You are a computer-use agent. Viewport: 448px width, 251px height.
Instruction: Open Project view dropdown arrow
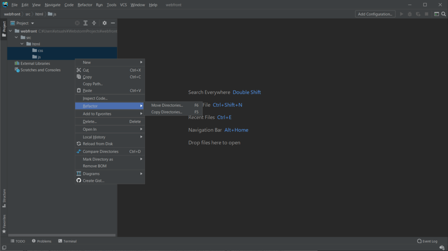click(32, 24)
